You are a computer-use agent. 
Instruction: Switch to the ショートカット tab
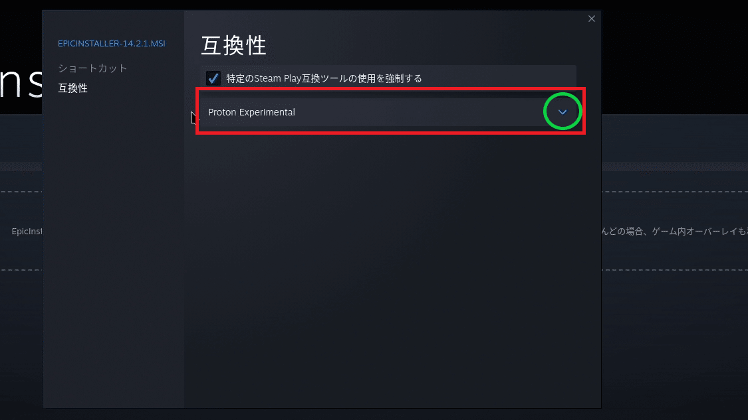[x=92, y=68]
